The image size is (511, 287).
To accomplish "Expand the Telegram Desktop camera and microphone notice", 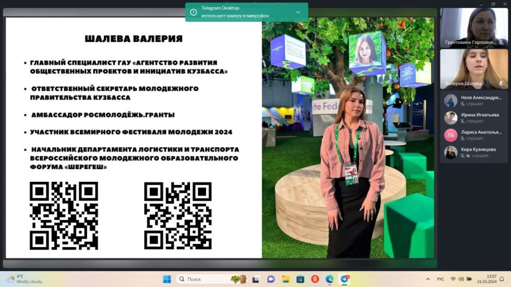I will tap(298, 12).
